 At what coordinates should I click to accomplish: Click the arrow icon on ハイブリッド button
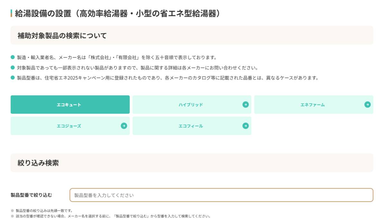[x=245, y=104]
